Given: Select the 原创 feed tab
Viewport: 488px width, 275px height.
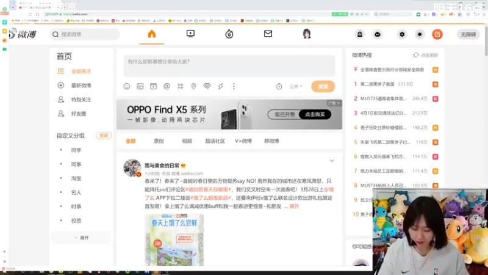Looking at the screenshot, I should 159,141.
